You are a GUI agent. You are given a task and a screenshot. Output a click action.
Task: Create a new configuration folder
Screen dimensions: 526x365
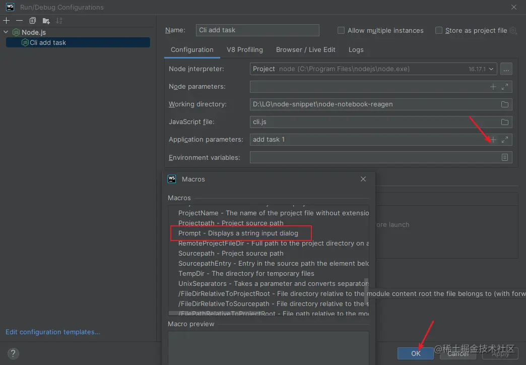point(46,21)
